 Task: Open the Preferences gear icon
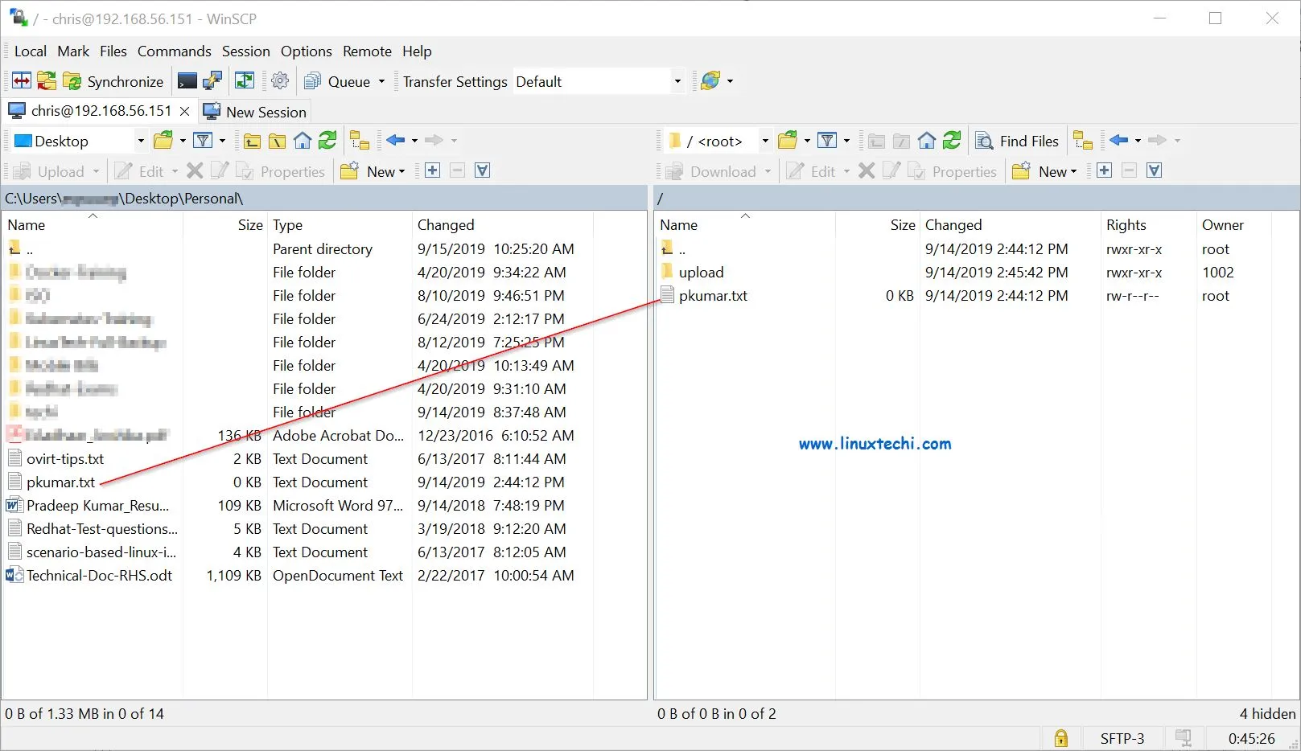pos(280,81)
